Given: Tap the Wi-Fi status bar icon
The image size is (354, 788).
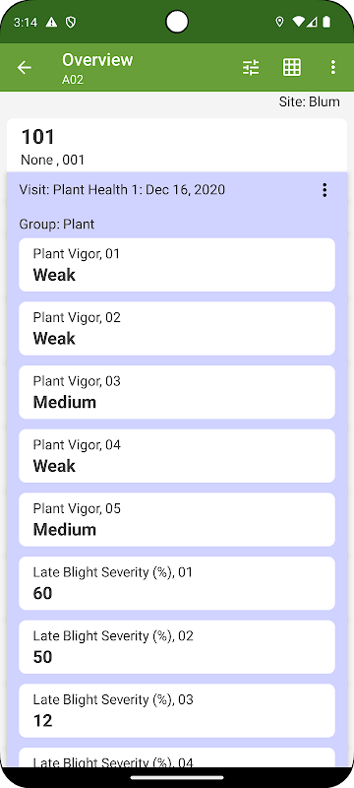Looking at the screenshot, I should tap(299, 22).
